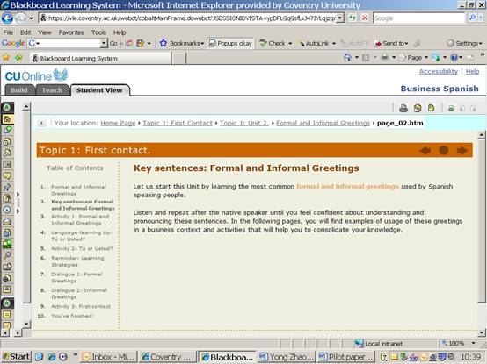Click the breadcrumb collapse arrow before Your location
Screen dimensions: 487x364
(41, 124)
